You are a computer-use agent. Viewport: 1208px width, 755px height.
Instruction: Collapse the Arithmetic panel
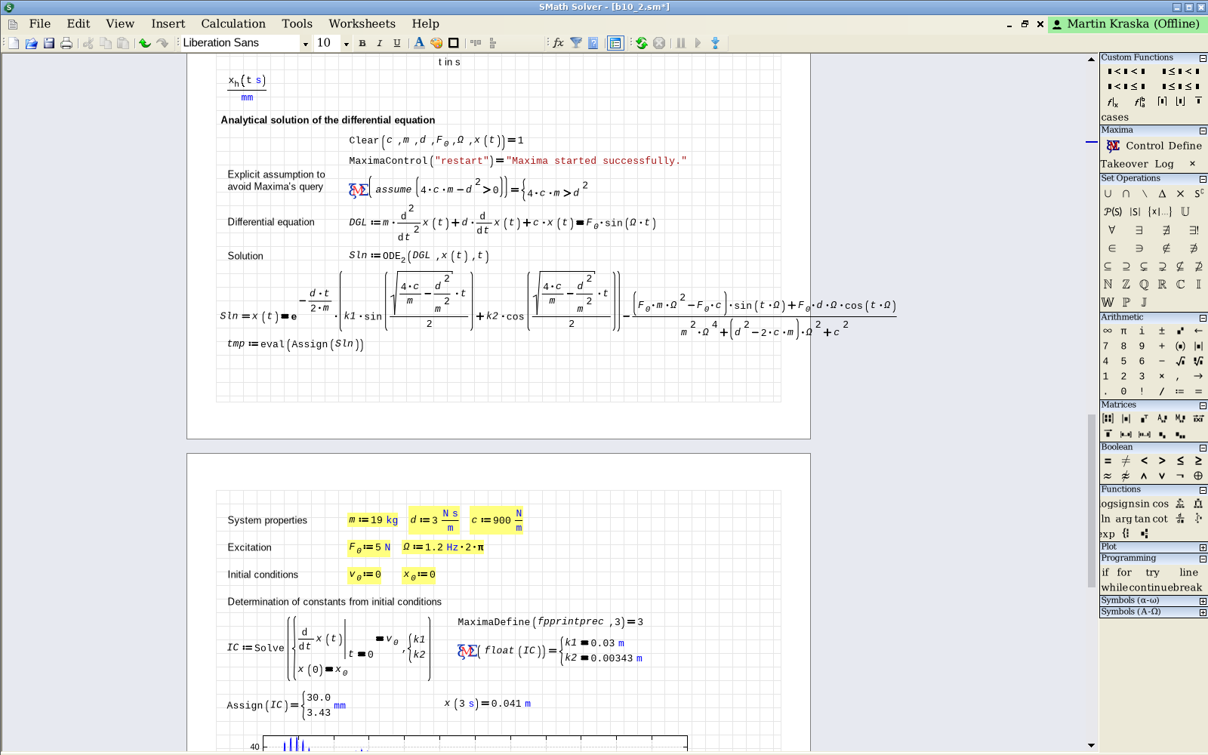pyautogui.click(x=1203, y=318)
